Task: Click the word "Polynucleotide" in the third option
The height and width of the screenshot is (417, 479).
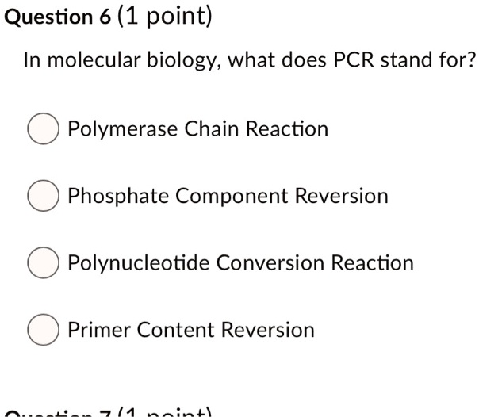Action: (x=139, y=262)
